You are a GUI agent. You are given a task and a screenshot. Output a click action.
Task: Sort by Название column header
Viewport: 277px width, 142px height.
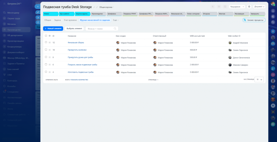pos(72,36)
